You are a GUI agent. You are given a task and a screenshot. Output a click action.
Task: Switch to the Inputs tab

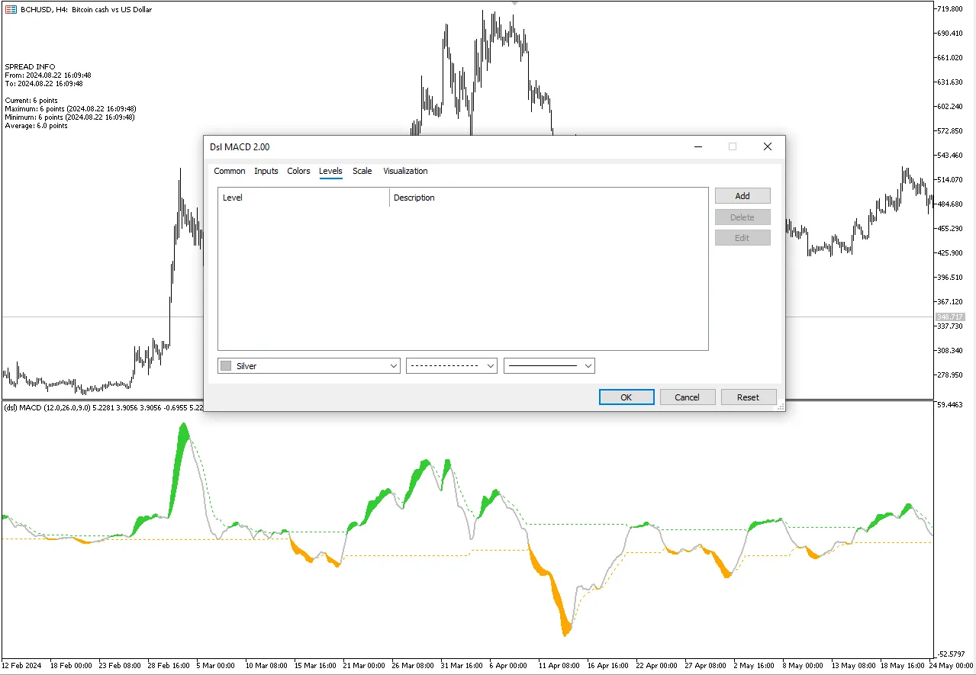tap(266, 171)
